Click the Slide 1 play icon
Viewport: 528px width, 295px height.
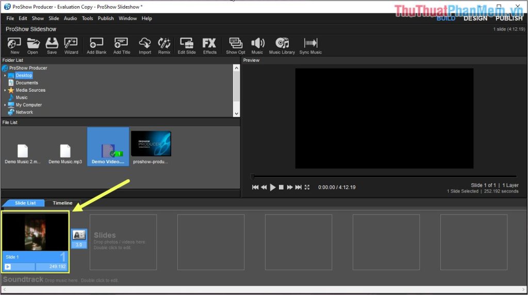[x=8, y=267]
